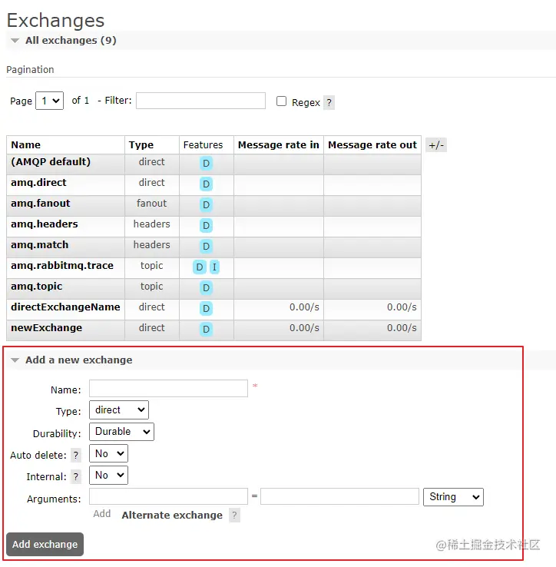The height and width of the screenshot is (567, 556).
Task: Sort by Message rate in column
Action: pos(278,144)
